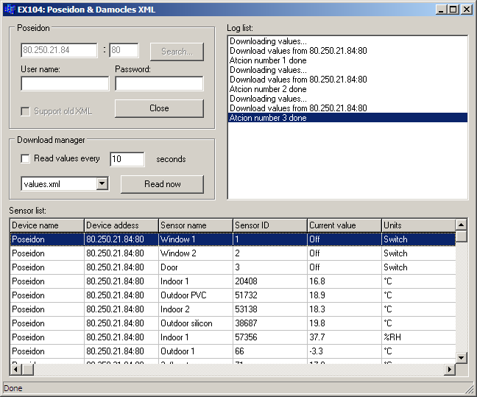Click the vertical scrollbar thumb of sensor list

(462, 236)
